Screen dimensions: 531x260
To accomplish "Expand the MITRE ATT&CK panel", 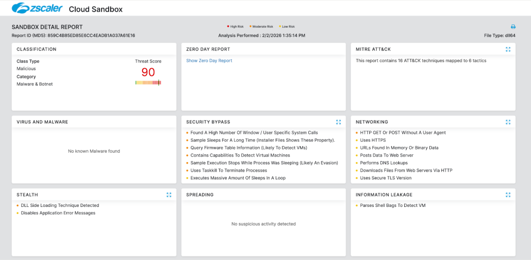I will (x=508, y=49).
